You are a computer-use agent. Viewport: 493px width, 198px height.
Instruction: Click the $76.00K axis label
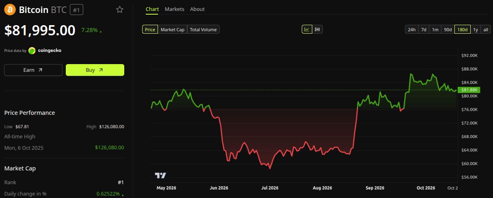pyautogui.click(x=469, y=110)
